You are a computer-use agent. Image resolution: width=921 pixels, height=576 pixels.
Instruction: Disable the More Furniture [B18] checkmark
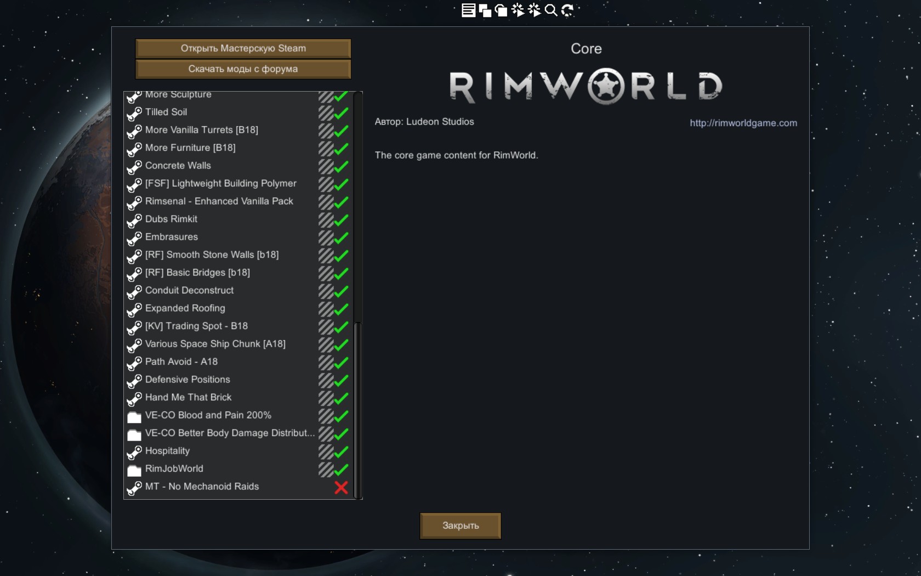[341, 149]
